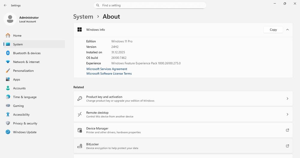The height and width of the screenshot is (158, 300).
Task: Select System in the sidebar
Action: (34, 44)
